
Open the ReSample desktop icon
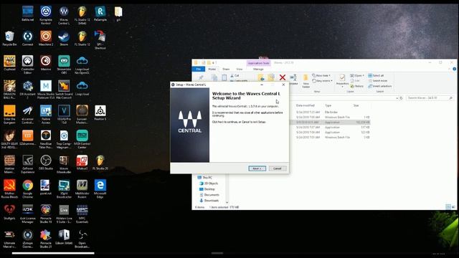(x=100, y=14)
